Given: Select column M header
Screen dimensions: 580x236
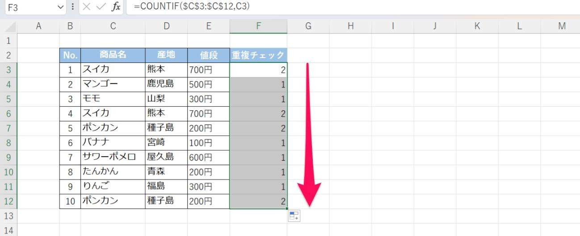Looking at the screenshot, I should (x=561, y=26).
